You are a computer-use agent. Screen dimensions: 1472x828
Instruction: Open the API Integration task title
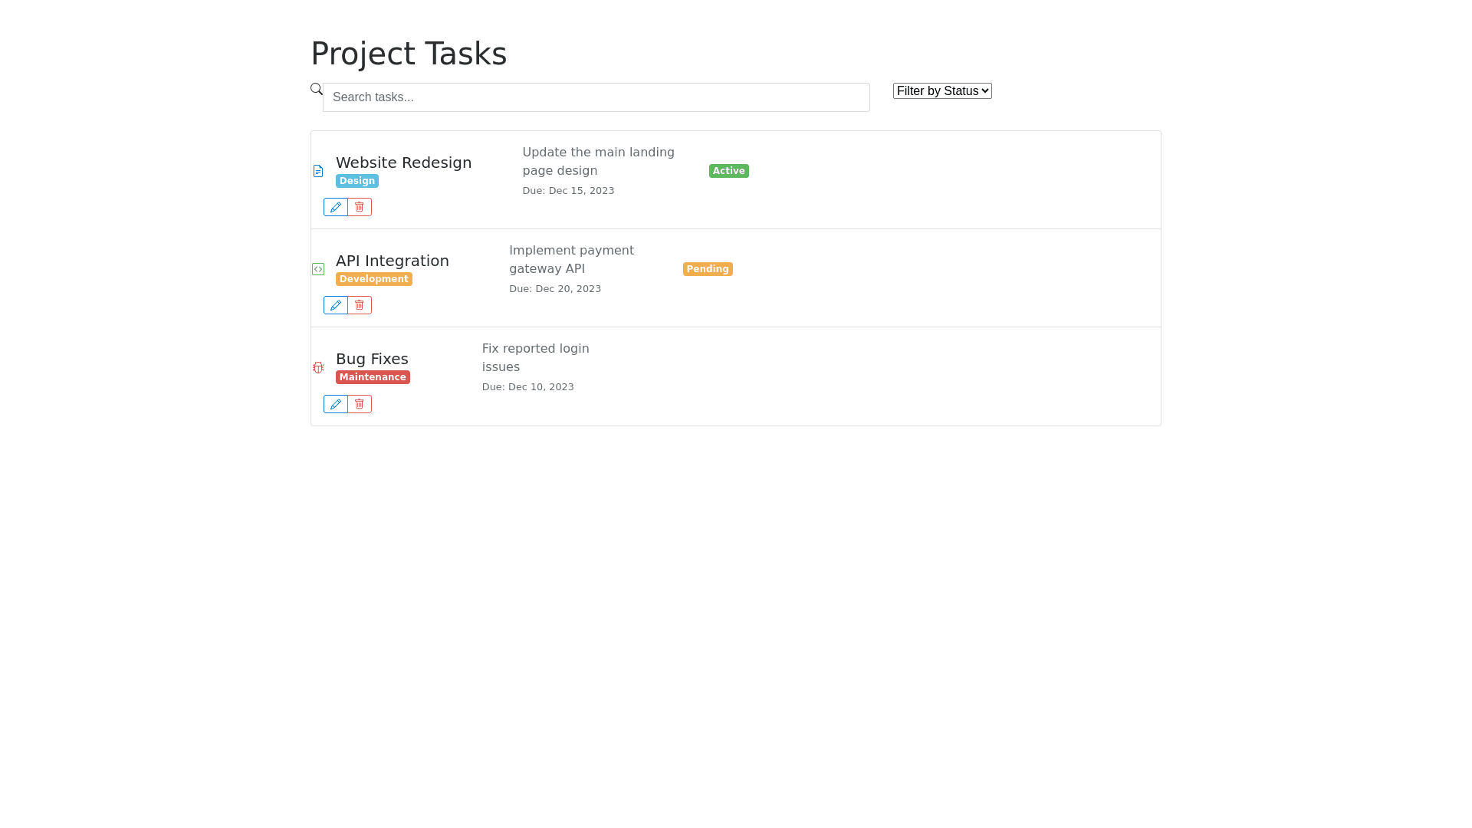tap(392, 261)
